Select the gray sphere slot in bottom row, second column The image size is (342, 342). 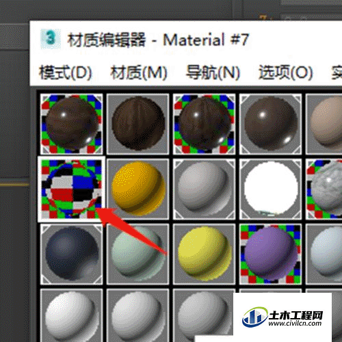click(x=138, y=315)
